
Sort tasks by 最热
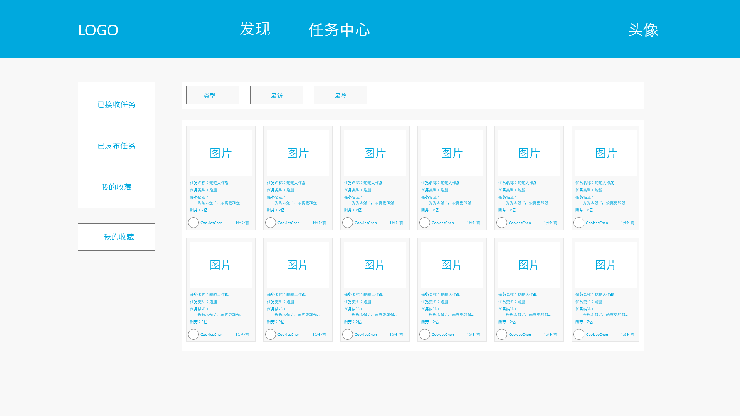click(341, 95)
